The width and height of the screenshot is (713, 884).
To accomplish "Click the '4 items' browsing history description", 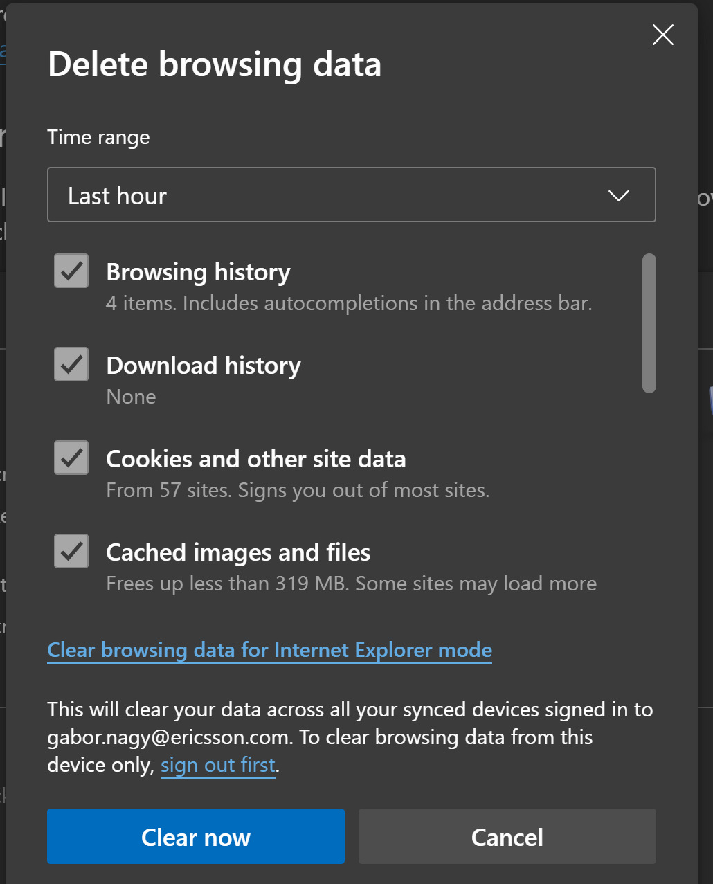I will click(349, 303).
